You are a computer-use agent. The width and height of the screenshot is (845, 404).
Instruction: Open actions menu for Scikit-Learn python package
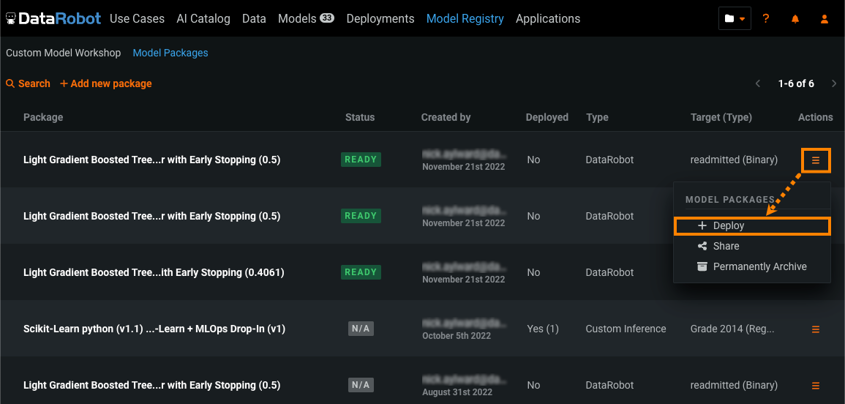tap(816, 329)
